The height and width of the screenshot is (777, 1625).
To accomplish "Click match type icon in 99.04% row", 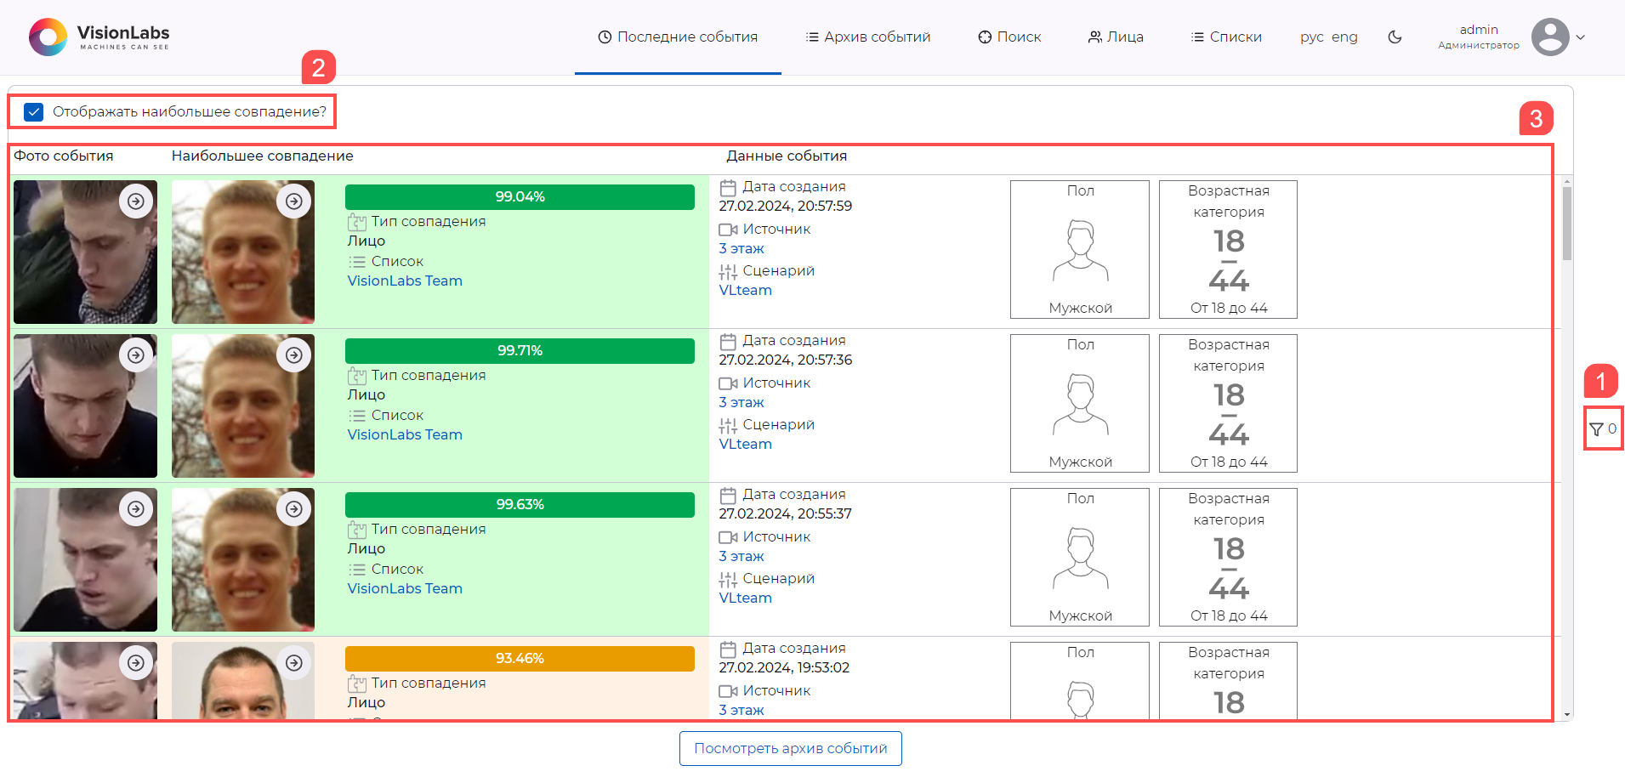I will tap(357, 223).
